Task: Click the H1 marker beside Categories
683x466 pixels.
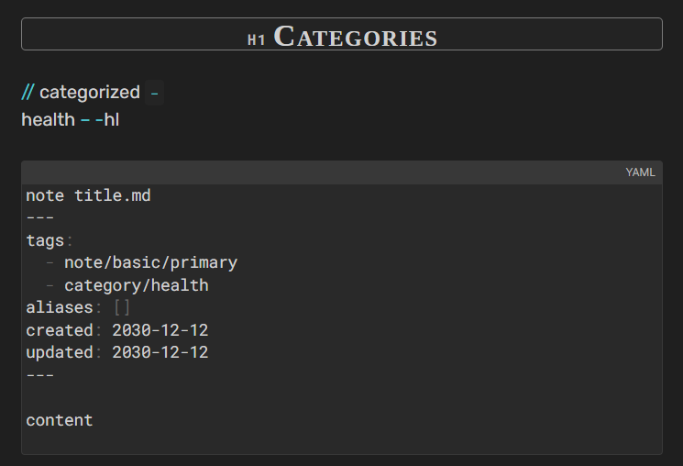Action: point(257,39)
